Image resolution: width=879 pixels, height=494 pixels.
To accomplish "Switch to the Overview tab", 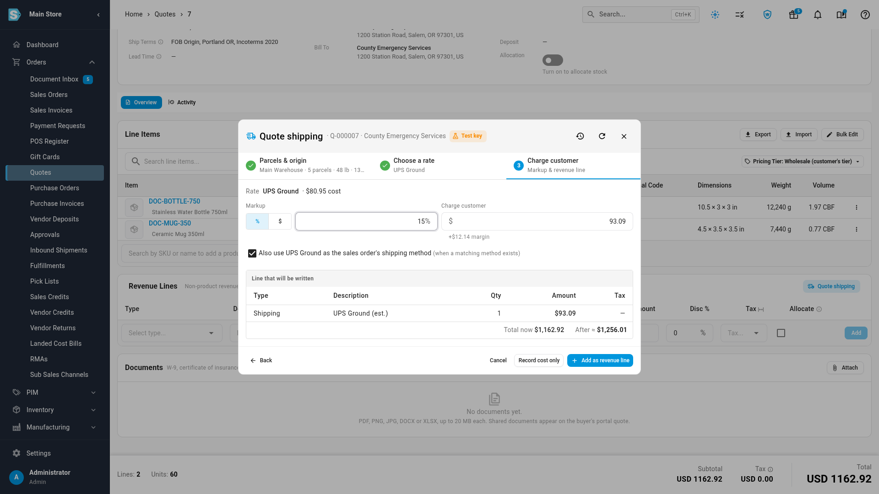I will pos(141,102).
